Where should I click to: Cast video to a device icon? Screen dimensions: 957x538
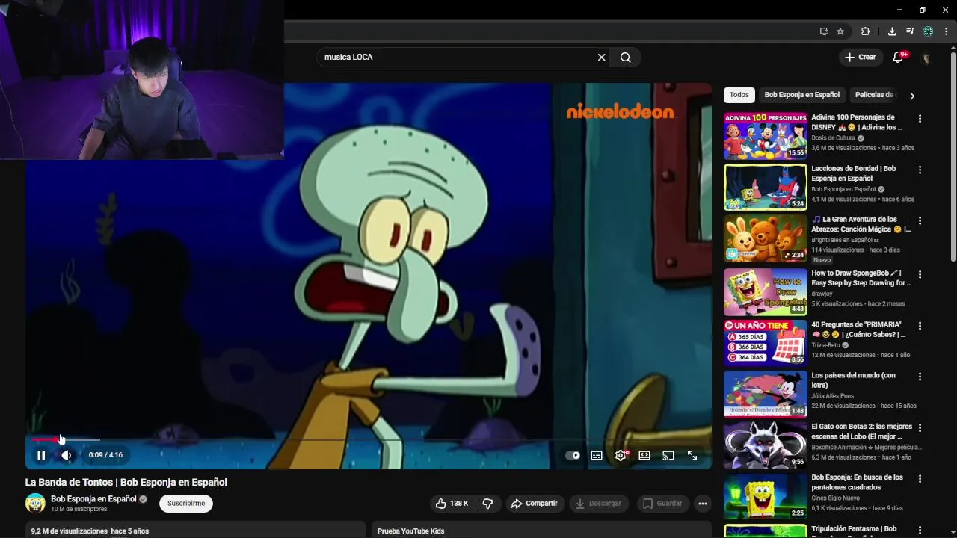point(668,455)
